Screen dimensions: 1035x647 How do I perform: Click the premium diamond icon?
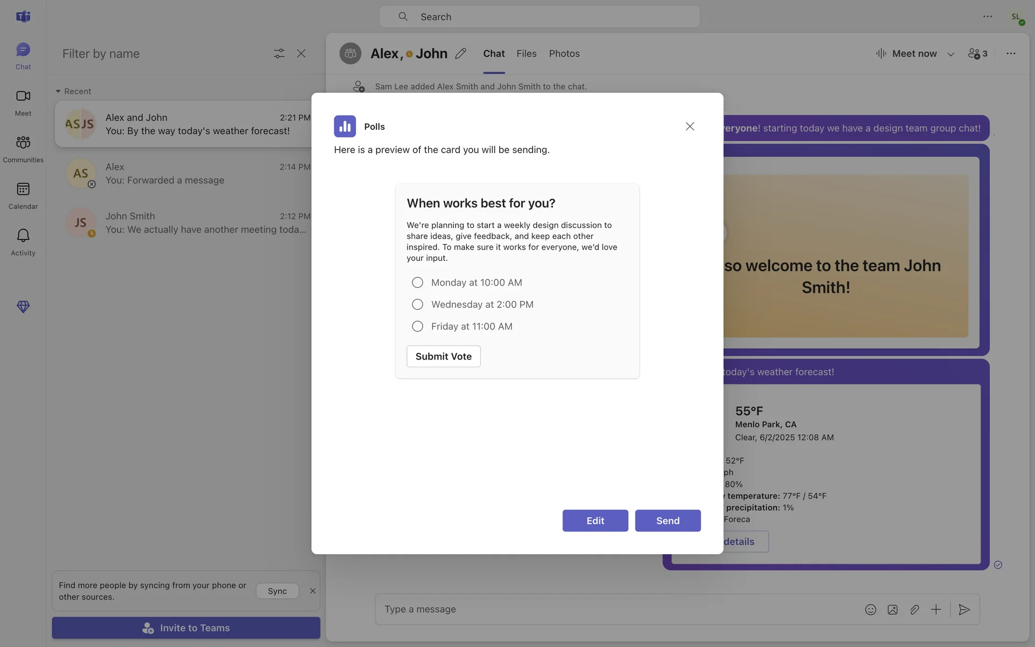click(x=23, y=307)
